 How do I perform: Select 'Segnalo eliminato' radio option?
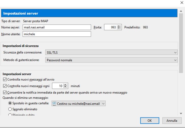pyautogui.click(x=10, y=109)
